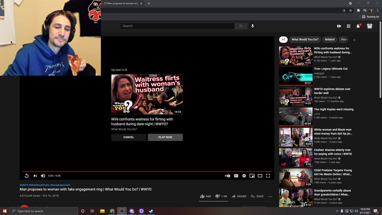The image size is (382, 215).
Task: Click Play Now button
Action: pyautogui.click(x=165, y=137)
